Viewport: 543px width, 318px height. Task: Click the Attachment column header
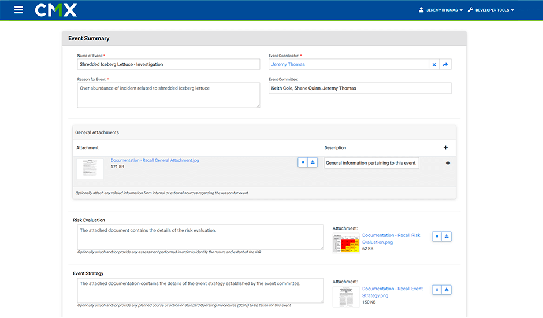(87, 148)
